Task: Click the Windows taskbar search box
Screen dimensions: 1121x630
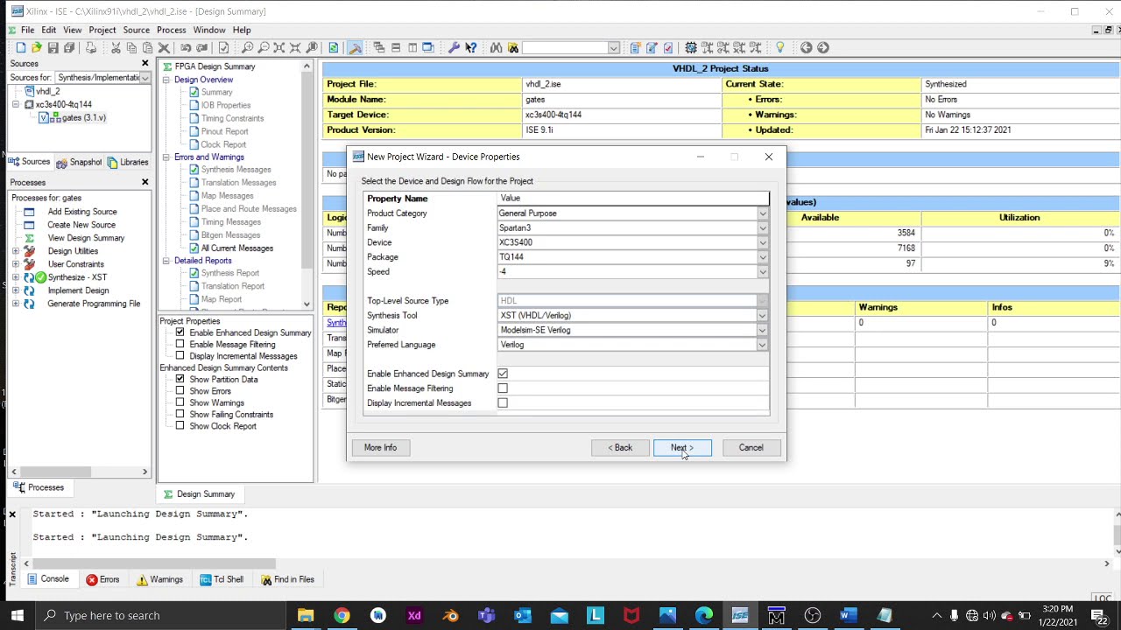Action: pos(162,615)
